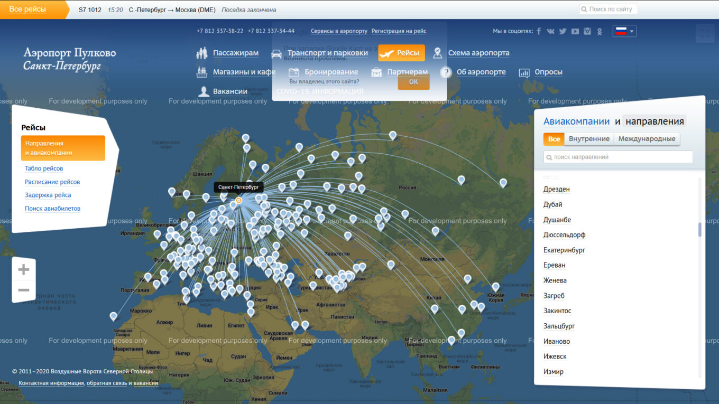The width and height of the screenshot is (719, 404).
Task: Open the Регистрация на рейс link
Action: pyautogui.click(x=399, y=31)
